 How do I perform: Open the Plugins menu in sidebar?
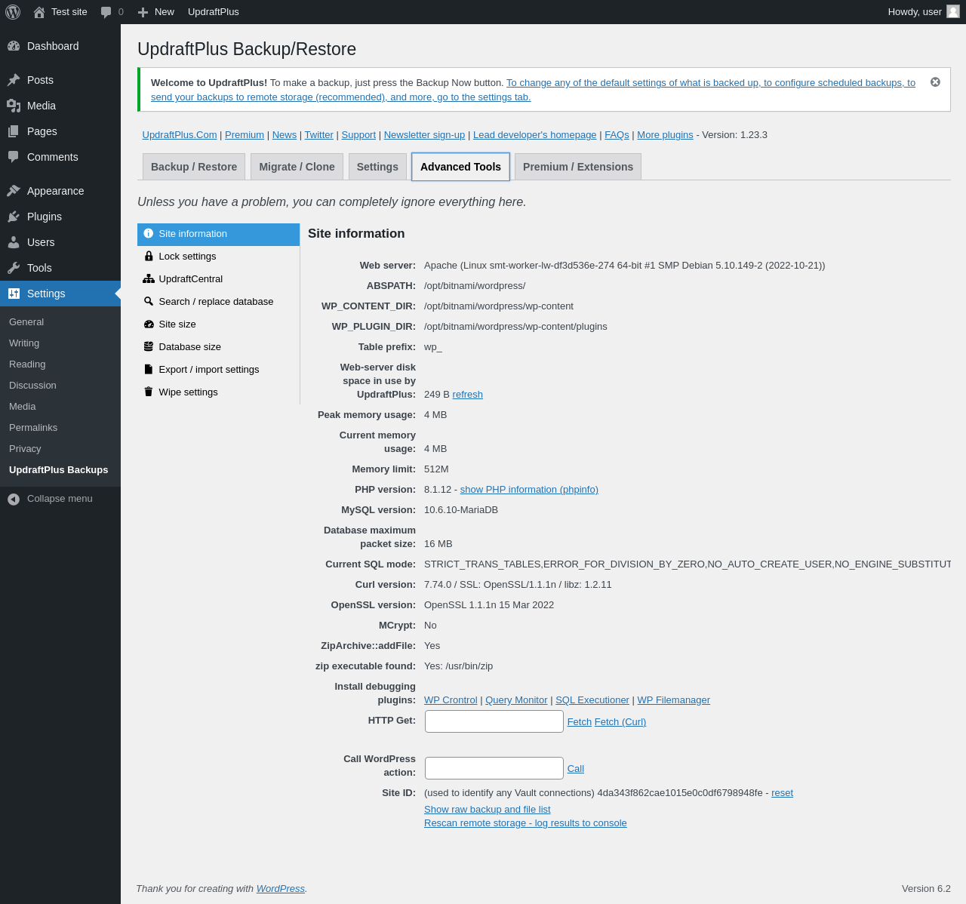point(60,217)
